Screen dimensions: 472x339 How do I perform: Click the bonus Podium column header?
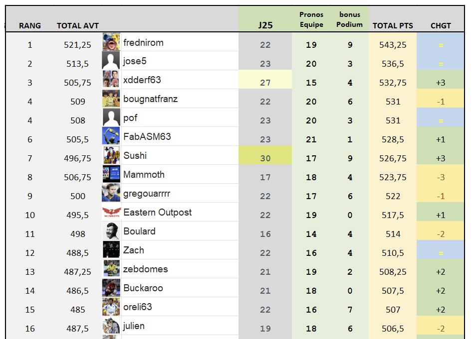350,20
